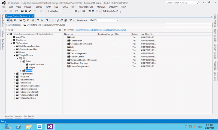The image size is (218, 130).
Task: Click the pushpin icon in main toolbar
Action: (93, 11)
